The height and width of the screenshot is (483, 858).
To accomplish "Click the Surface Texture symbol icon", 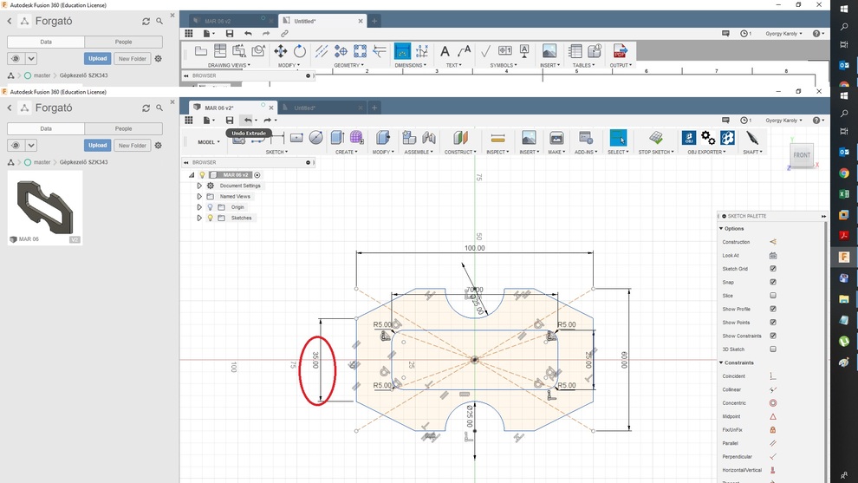I will pos(485,51).
